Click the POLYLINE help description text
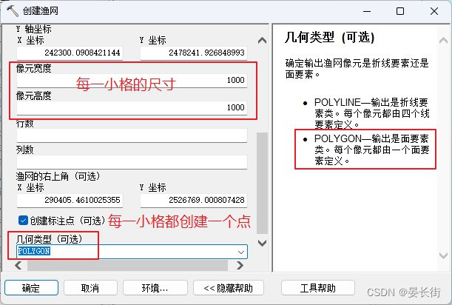The width and height of the screenshot is (452, 305). click(x=372, y=113)
